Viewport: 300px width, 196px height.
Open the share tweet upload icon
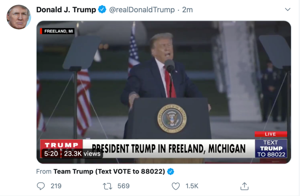pos(244,186)
